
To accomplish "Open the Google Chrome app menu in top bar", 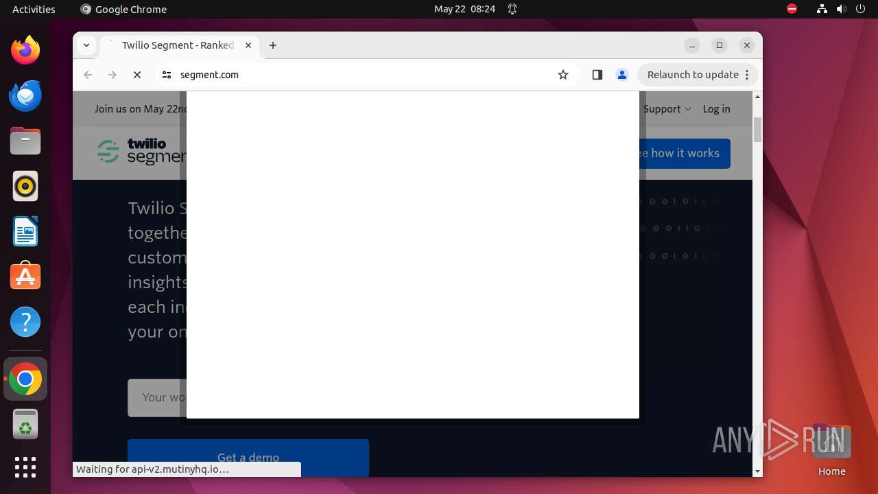I will click(123, 9).
